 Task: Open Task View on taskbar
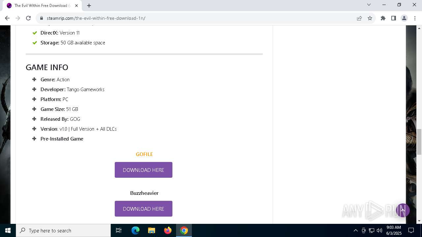click(119, 230)
